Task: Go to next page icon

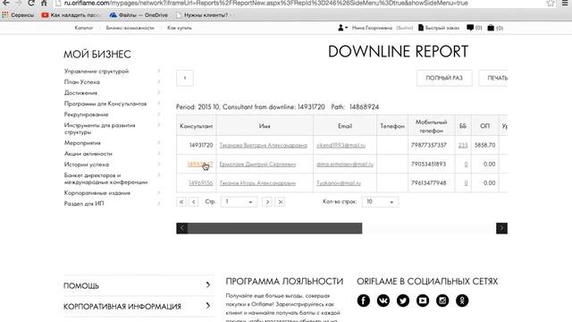Action: click(x=267, y=202)
